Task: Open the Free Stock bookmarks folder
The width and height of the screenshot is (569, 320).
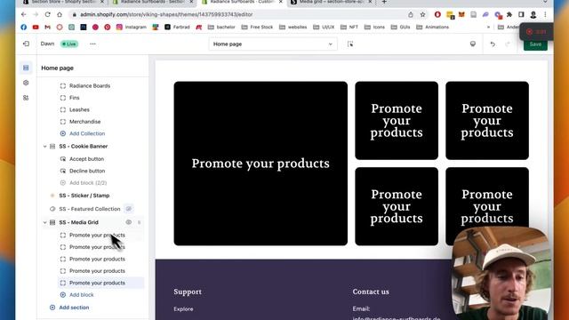Action: (x=257, y=27)
